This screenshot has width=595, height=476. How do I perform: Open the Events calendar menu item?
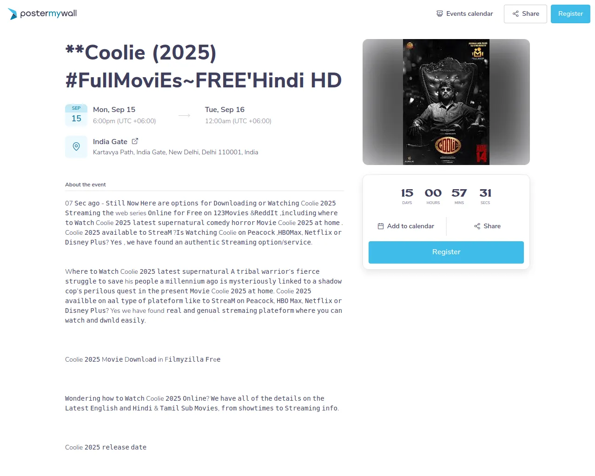pyautogui.click(x=465, y=13)
